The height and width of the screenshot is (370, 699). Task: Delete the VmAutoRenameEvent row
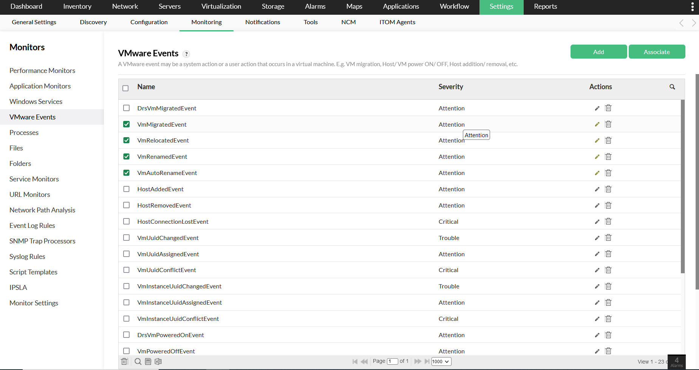point(608,173)
